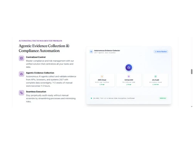Click the Centralized Control heading
The image size is (193, 144).
[36, 57]
